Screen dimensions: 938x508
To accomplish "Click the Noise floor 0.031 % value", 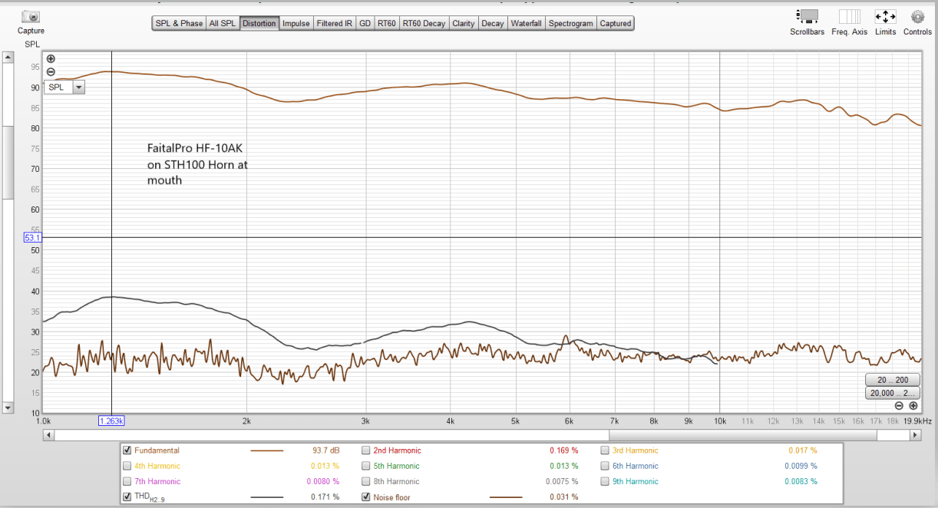I will point(564,496).
